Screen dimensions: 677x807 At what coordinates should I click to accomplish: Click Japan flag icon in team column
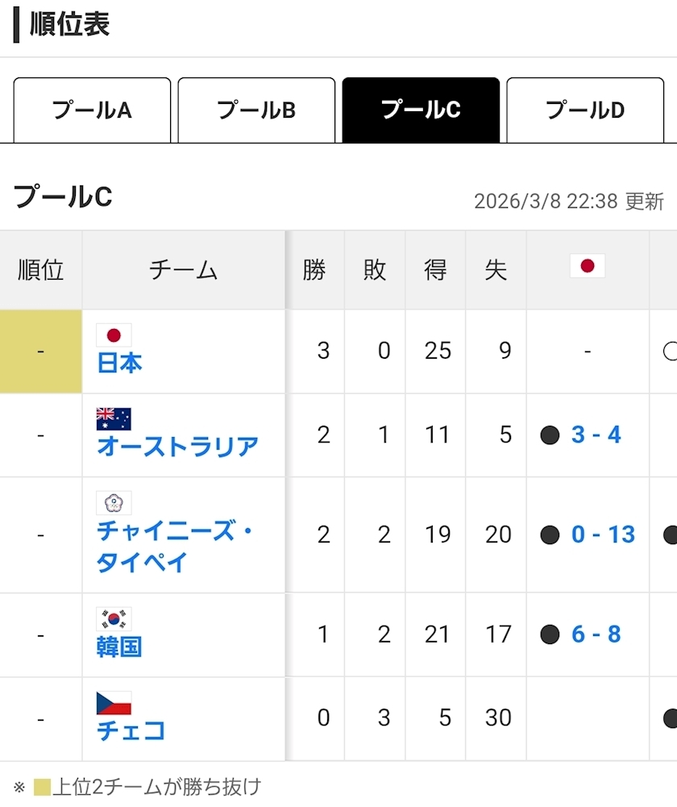pyautogui.click(x=114, y=335)
